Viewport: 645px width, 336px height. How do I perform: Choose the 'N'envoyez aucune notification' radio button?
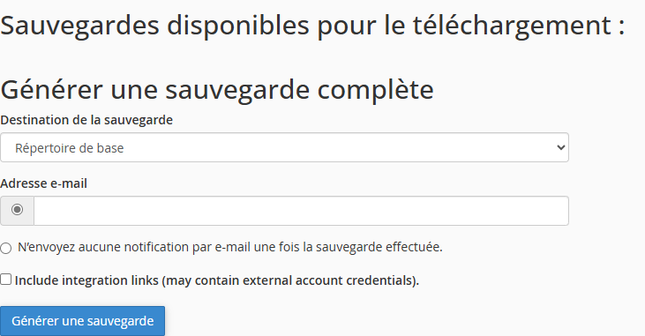pyautogui.click(x=6, y=248)
